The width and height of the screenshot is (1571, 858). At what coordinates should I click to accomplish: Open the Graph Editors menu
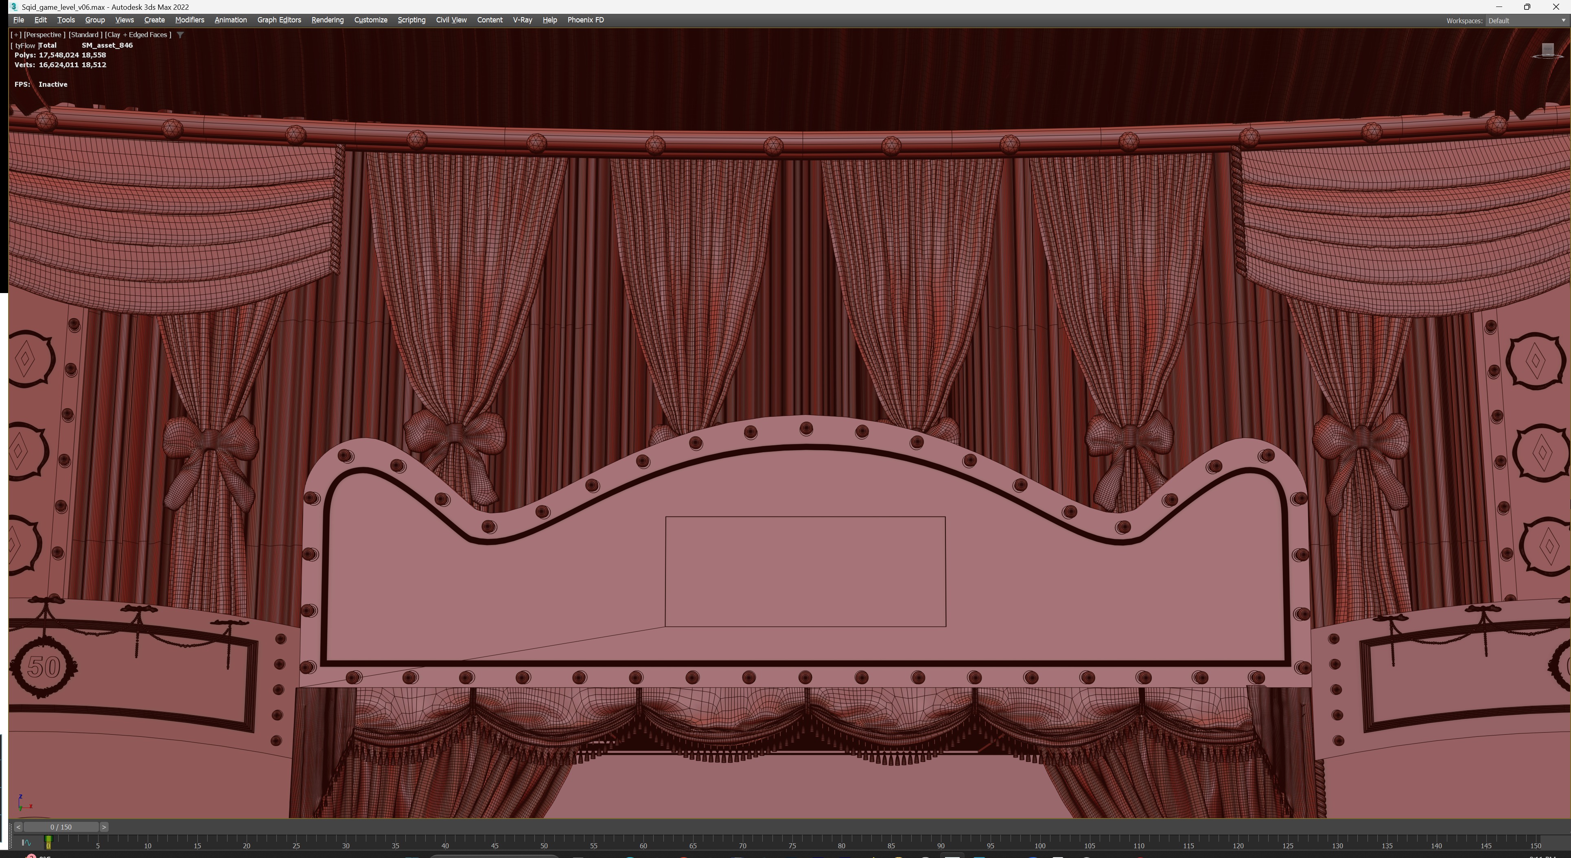(x=279, y=20)
